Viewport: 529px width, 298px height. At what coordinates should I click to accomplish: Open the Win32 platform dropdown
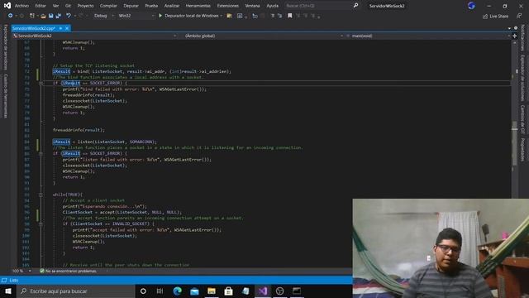pos(136,16)
